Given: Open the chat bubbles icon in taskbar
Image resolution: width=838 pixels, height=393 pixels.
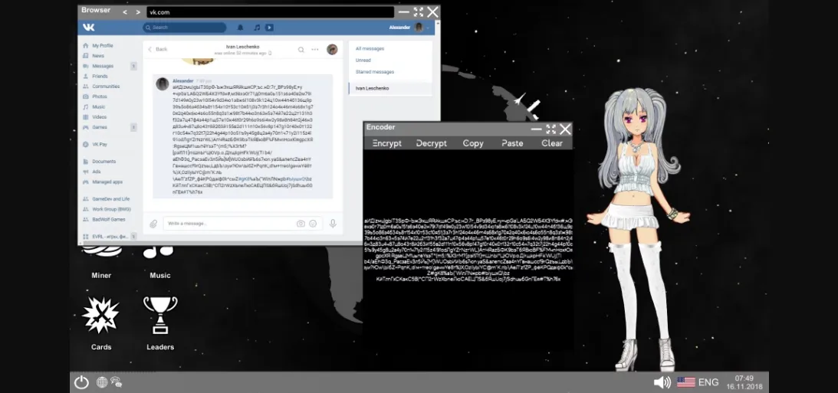Looking at the screenshot, I should 117,382.
